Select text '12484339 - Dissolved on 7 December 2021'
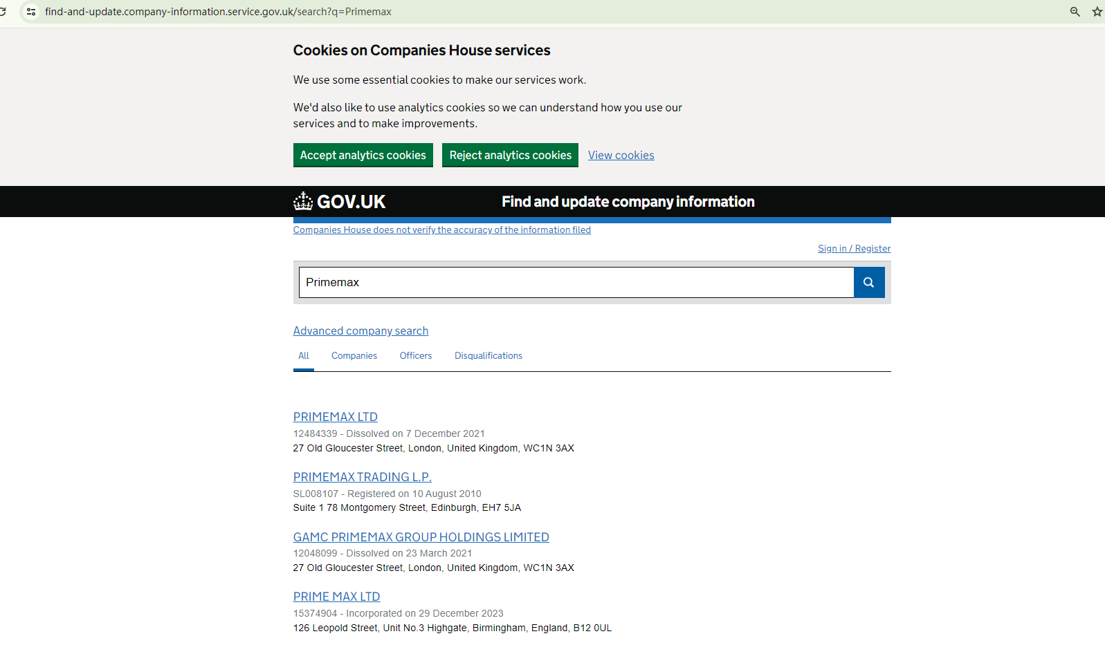 pyautogui.click(x=389, y=433)
